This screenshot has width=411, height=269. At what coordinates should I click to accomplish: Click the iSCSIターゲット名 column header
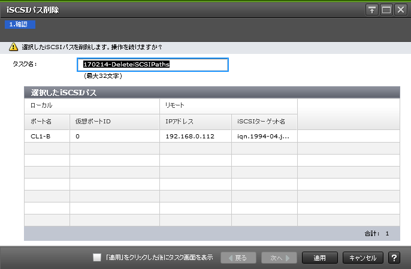click(264, 122)
